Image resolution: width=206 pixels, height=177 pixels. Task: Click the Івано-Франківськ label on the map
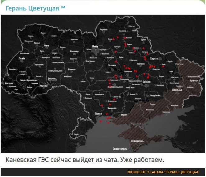[29, 80]
